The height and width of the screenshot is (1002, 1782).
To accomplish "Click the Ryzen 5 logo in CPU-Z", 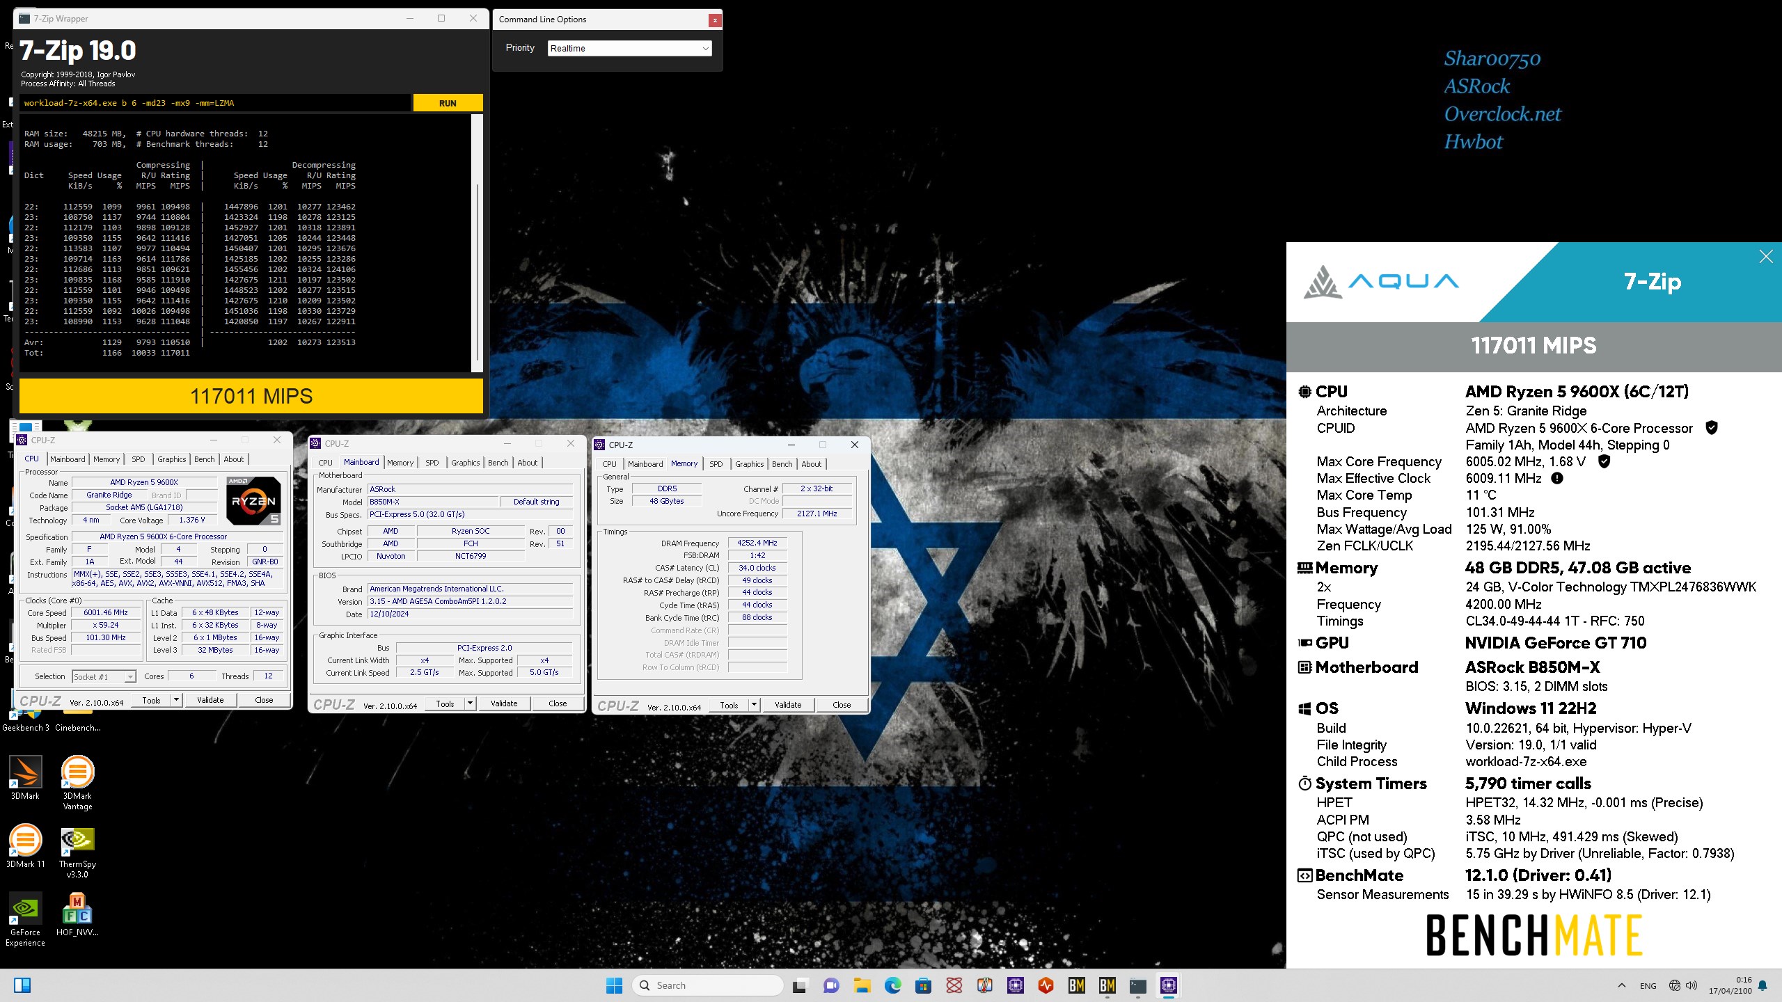I will click(x=253, y=500).
